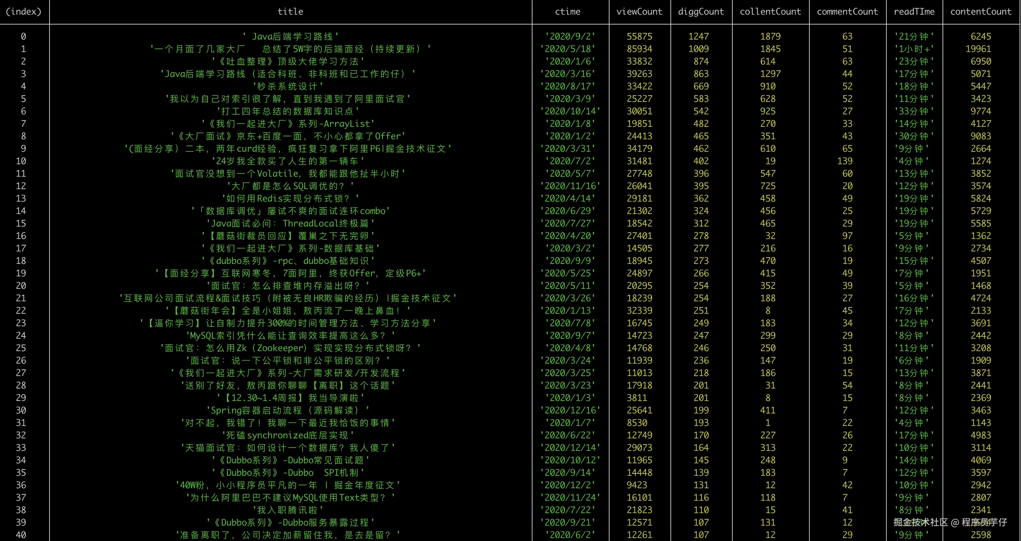Click the title ' Java后端学习路线'

coord(290,36)
